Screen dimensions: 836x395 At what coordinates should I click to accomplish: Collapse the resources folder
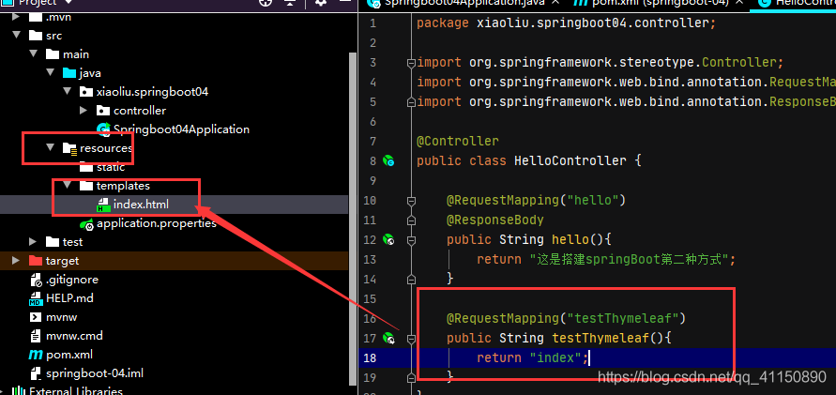click(x=50, y=147)
